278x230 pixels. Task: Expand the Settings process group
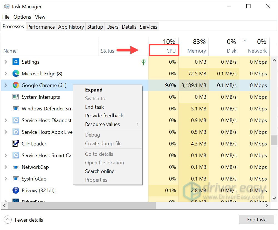6,62
